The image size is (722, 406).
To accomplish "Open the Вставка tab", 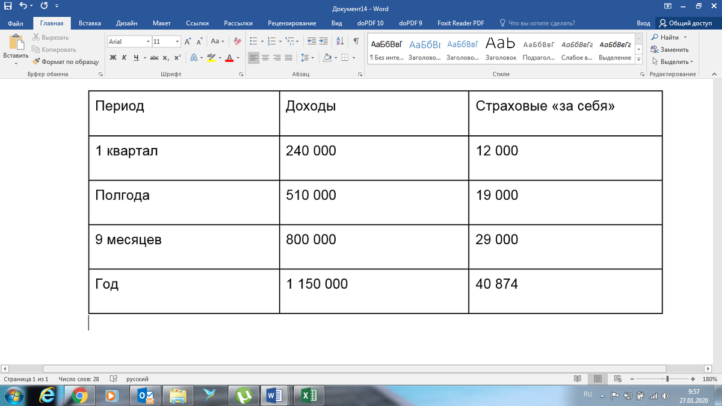I will (x=90, y=23).
